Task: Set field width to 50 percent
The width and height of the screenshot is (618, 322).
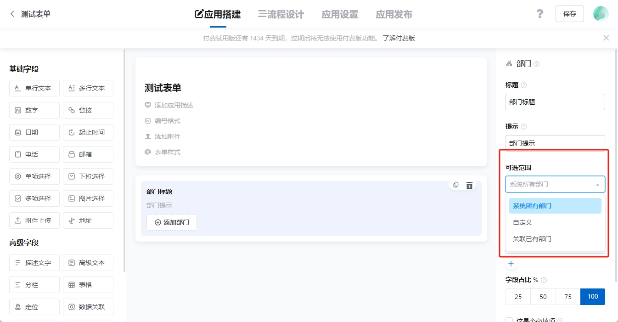Action: (x=543, y=297)
